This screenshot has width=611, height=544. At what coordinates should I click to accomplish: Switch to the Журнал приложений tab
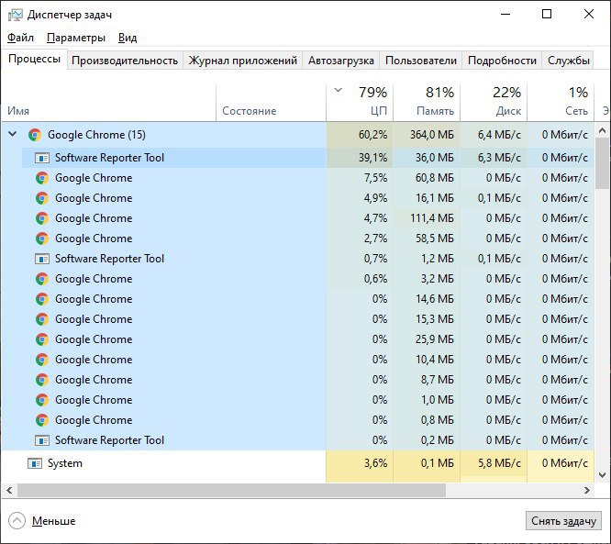click(x=243, y=61)
